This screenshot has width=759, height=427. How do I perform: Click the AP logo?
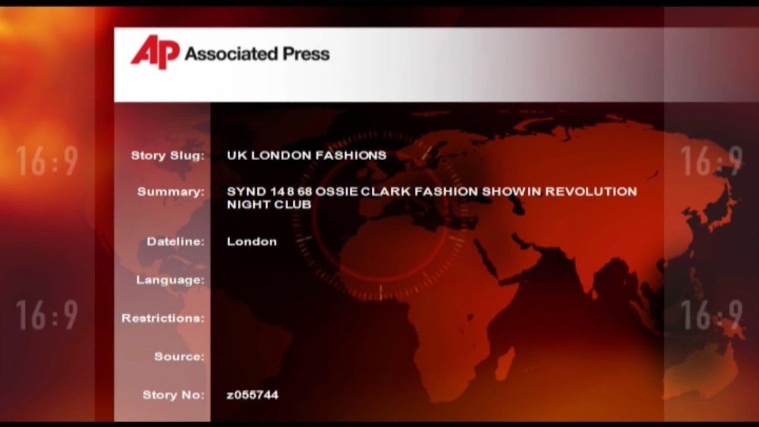pos(155,52)
